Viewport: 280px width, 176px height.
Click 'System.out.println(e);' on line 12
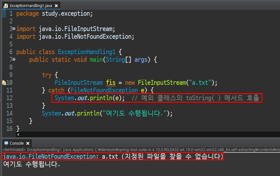[x=89, y=98]
